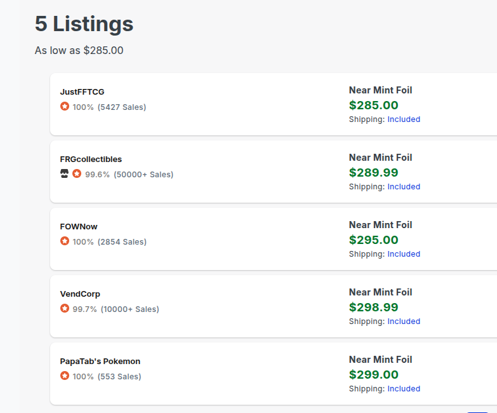This screenshot has height=413, width=497.
Task: Select the $285.00 price
Action: (374, 105)
